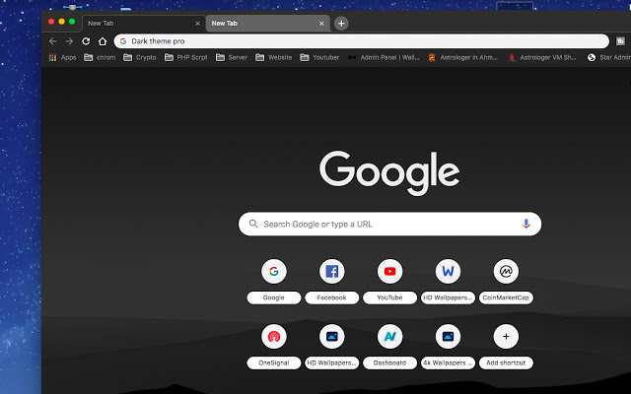Open the chrom bookmarks folder
Image resolution: width=631 pixels, height=394 pixels.
point(100,57)
